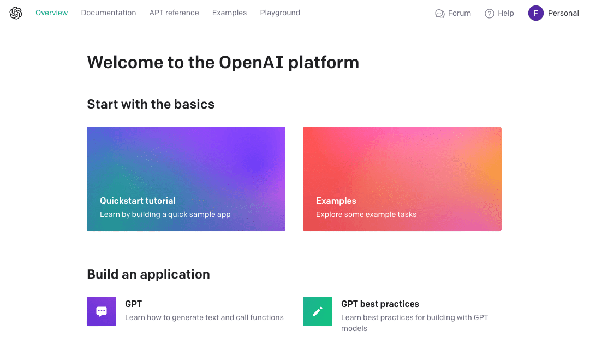Go to API reference tab
The width and height of the screenshot is (590, 343).
[174, 13]
